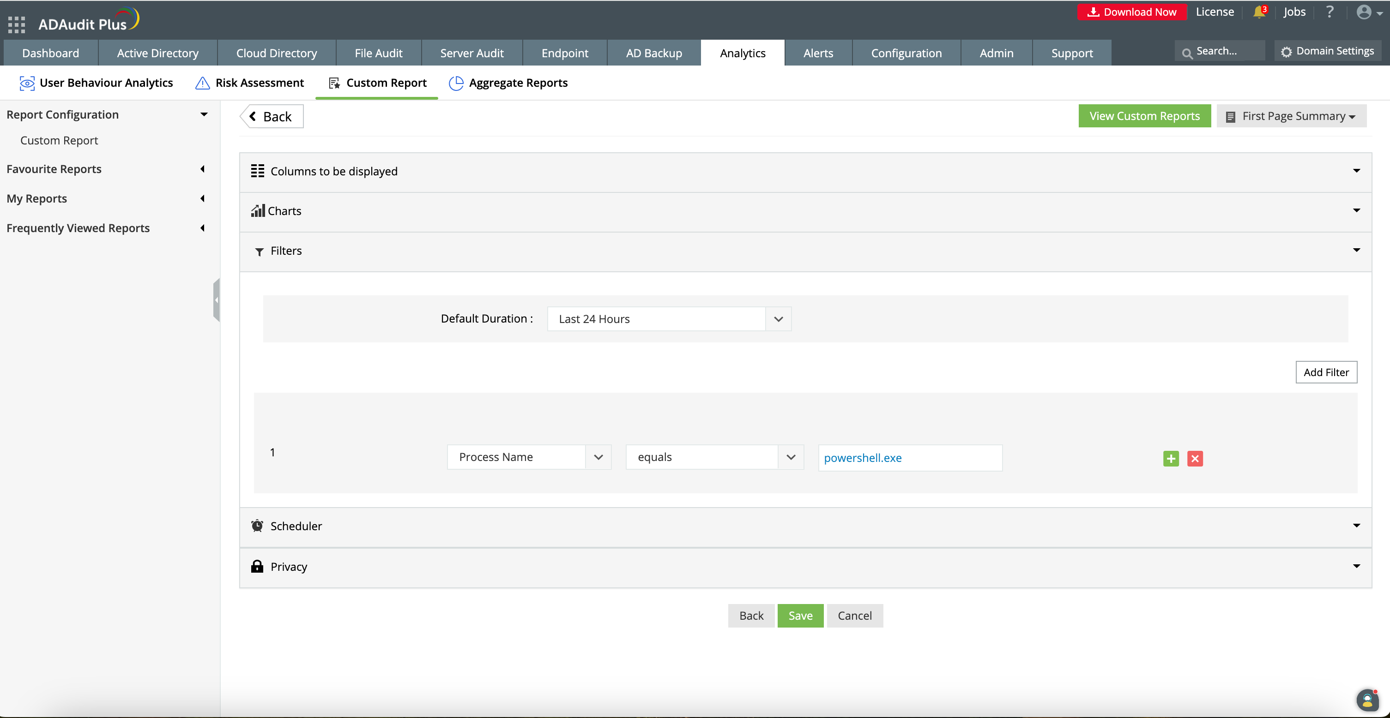1390x718 pixels.
Task: Click the Risk Assessment warning triangle icon
Action: (202, 83)
